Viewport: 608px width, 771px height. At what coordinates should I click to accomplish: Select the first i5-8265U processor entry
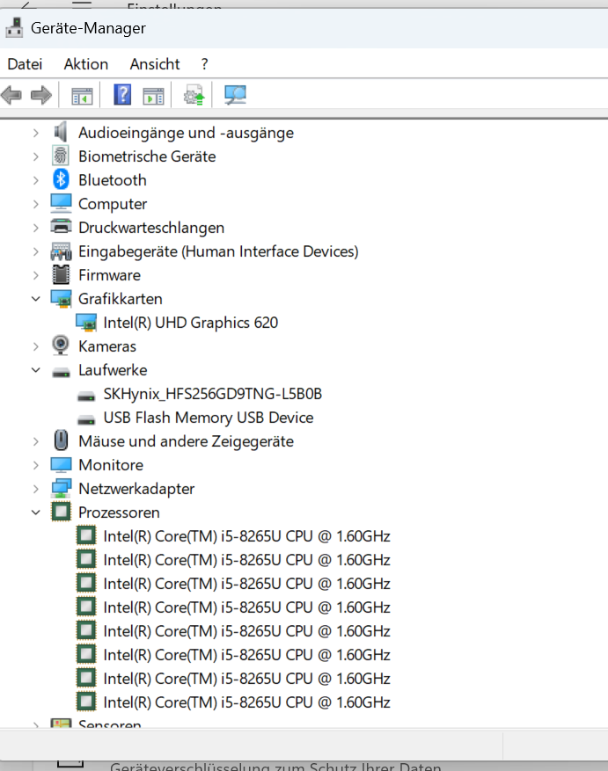click(x=246, y=536)
